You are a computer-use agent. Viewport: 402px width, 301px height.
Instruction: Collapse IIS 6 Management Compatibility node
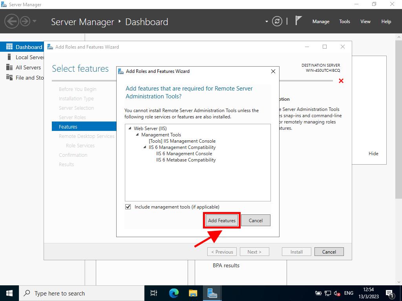pyautogui.click(x=145, y=147)
